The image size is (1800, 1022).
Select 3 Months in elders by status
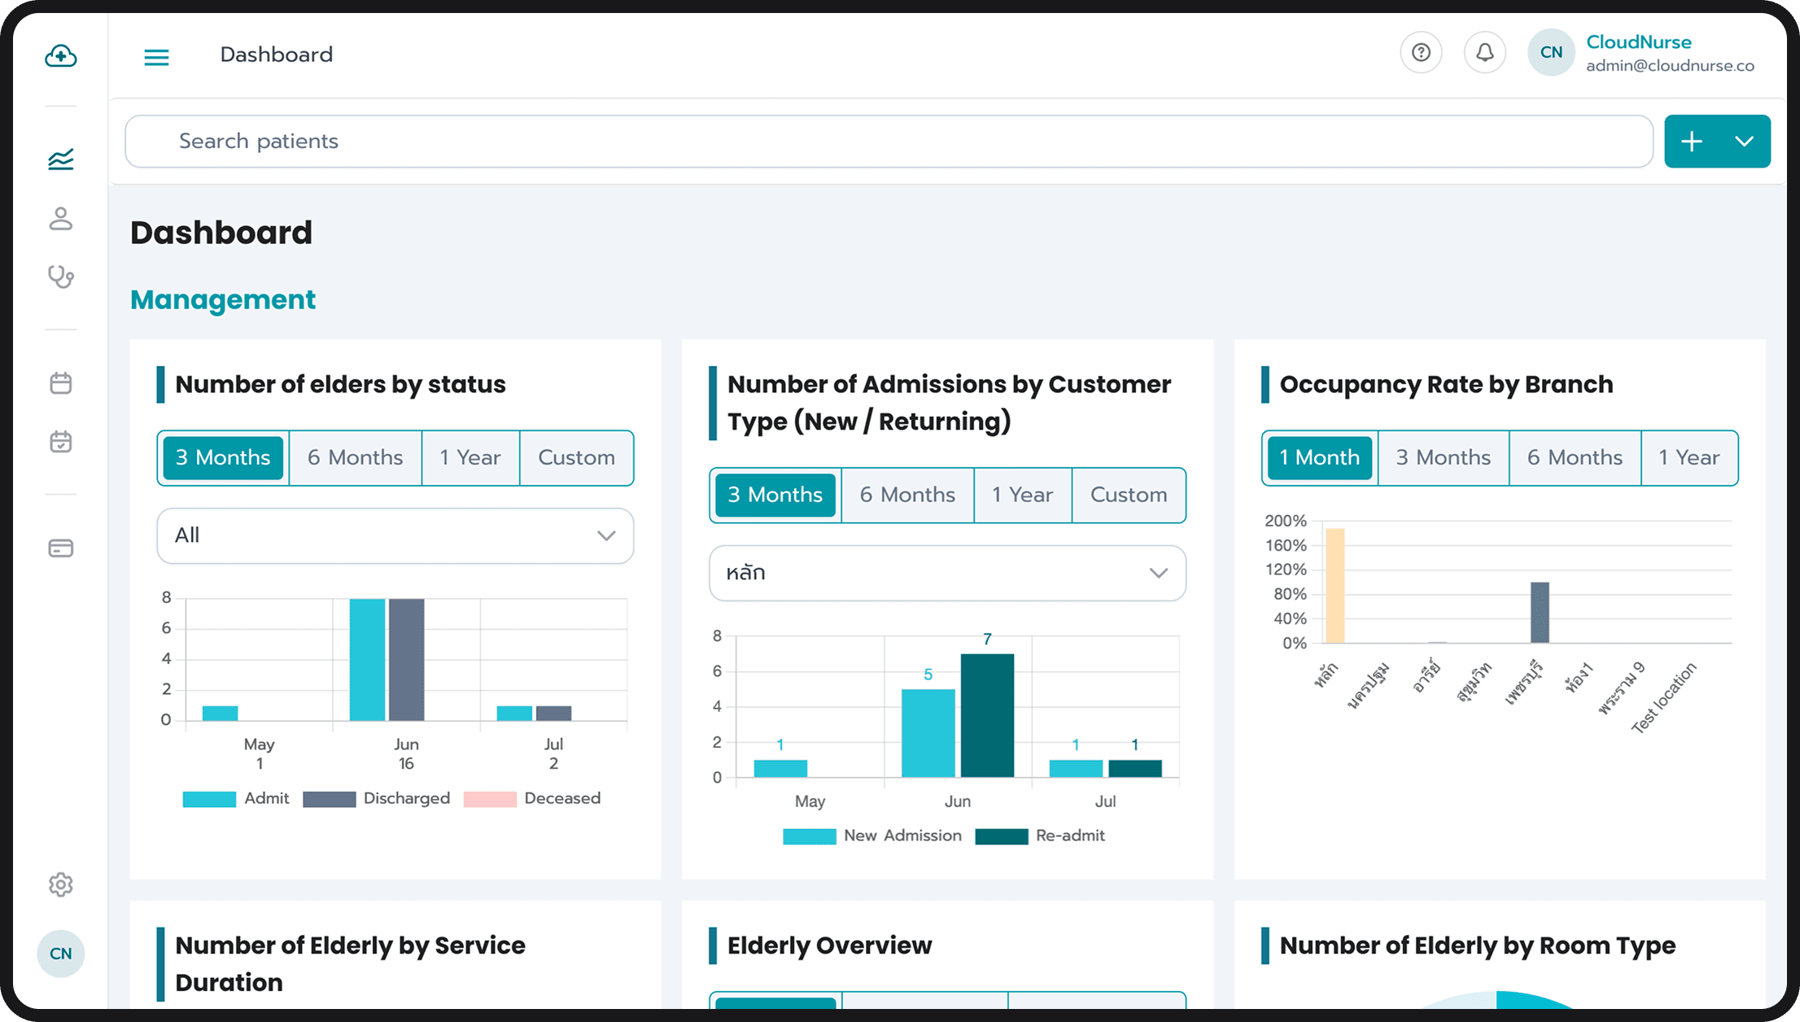[x=223, y=458]
